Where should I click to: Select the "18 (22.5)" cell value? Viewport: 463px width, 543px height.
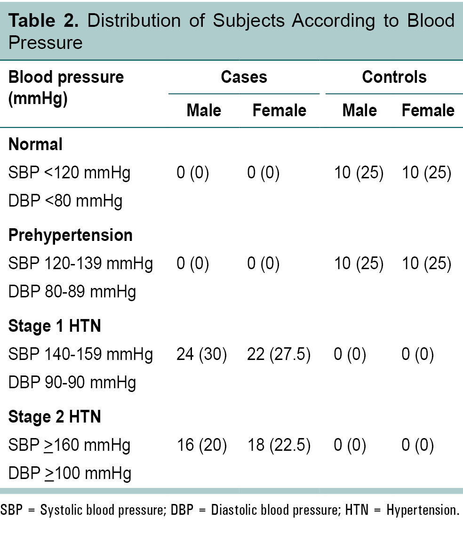click(279, 446)
